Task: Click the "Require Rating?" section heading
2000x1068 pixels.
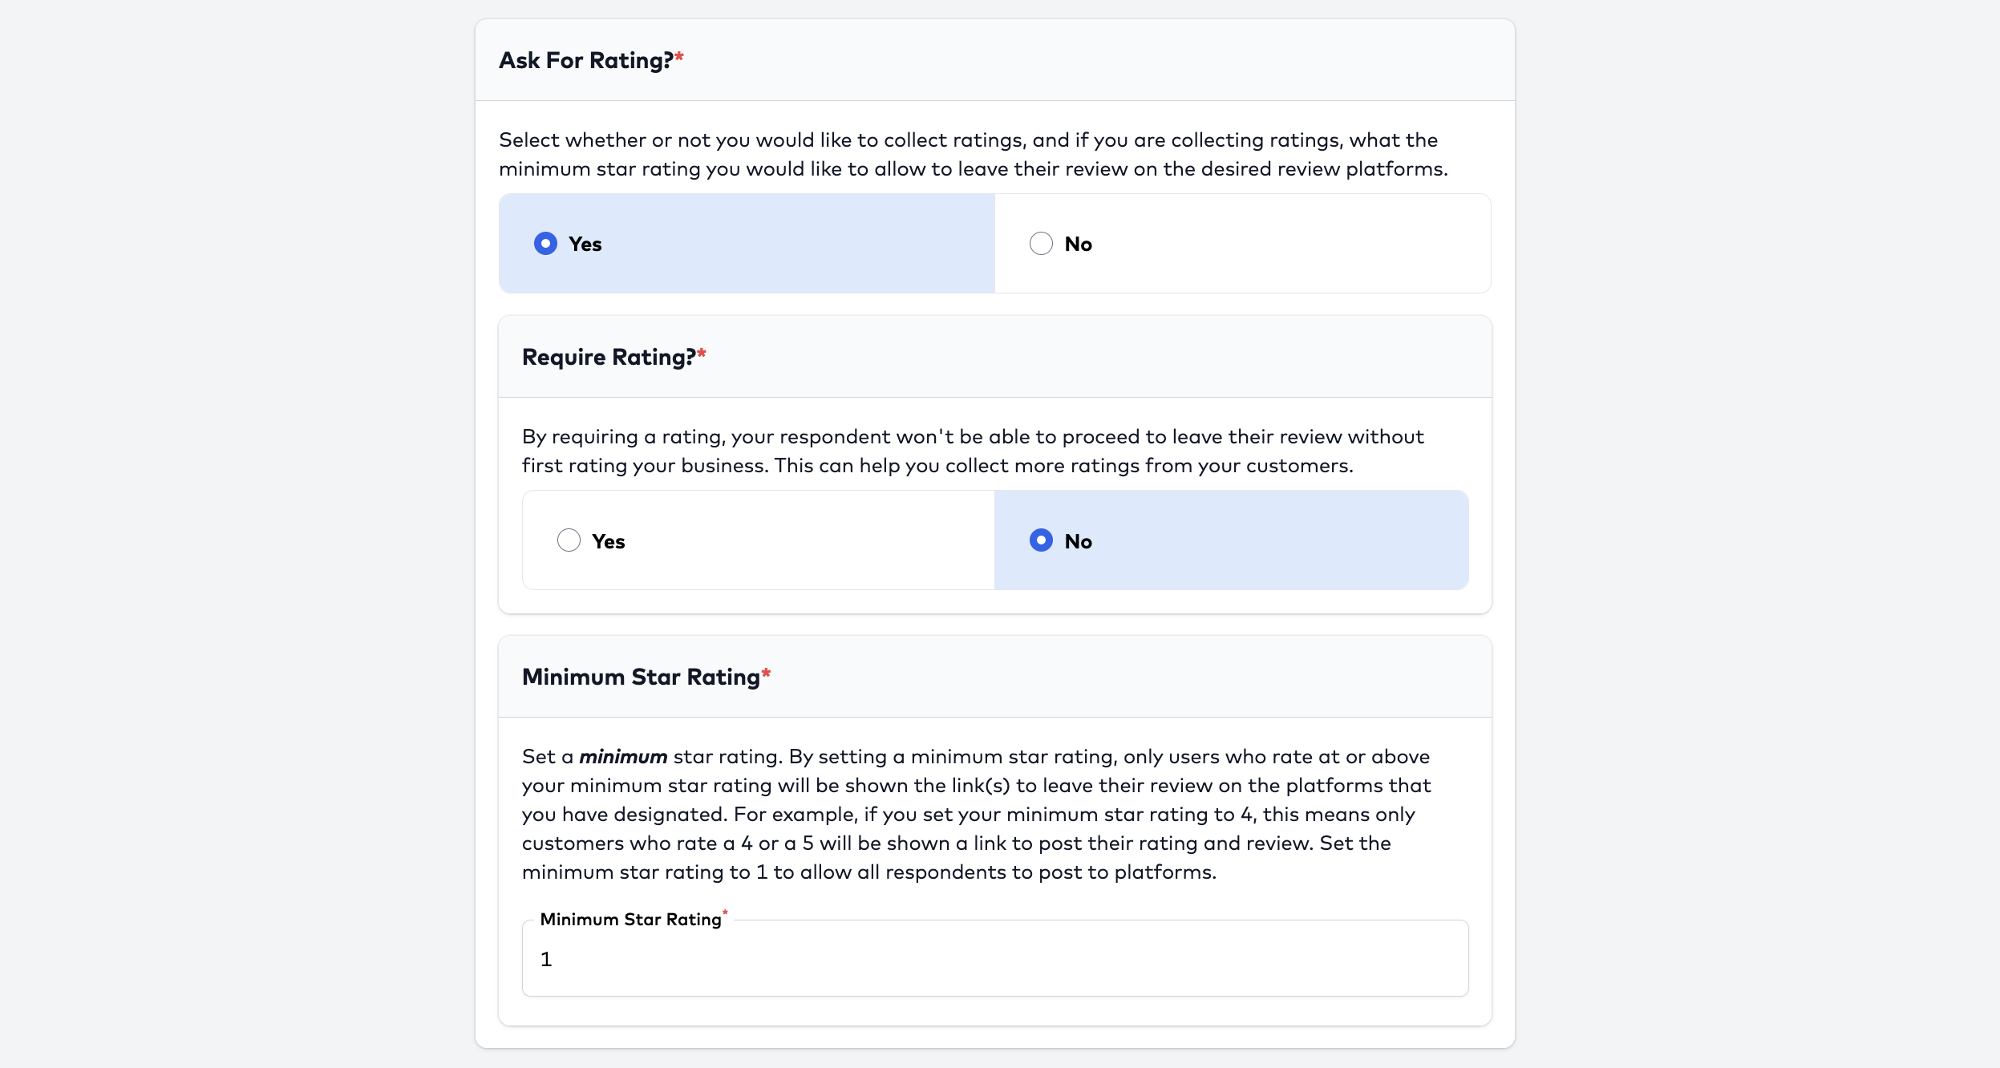Action: (x=609, y=358)
